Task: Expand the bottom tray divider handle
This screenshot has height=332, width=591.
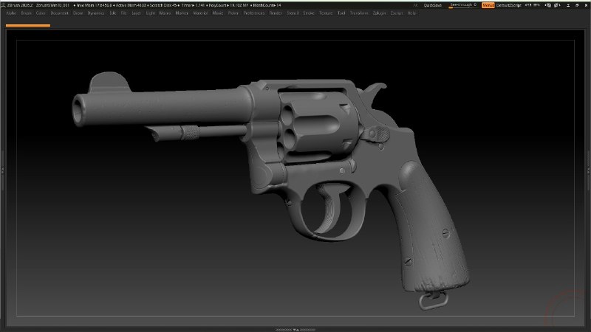Action: point(295,330)
